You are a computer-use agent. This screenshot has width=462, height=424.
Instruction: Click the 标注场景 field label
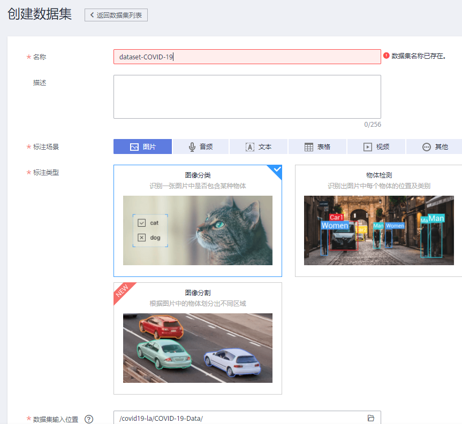(46, 147)
